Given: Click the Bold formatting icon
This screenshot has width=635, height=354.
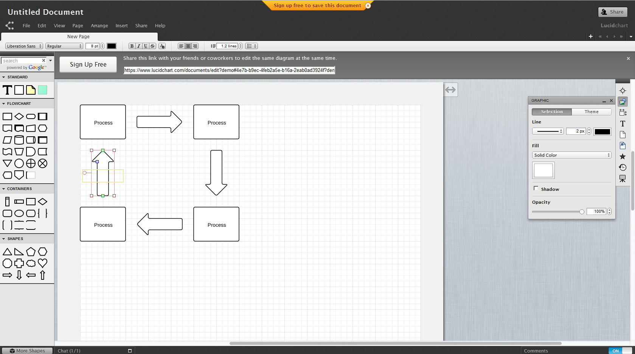Looking at the screenshot, I should pos(132,46).
